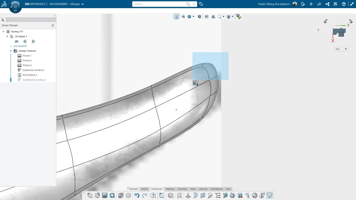
Task: Click the search magnifier icon
Action: click(188, 4)
